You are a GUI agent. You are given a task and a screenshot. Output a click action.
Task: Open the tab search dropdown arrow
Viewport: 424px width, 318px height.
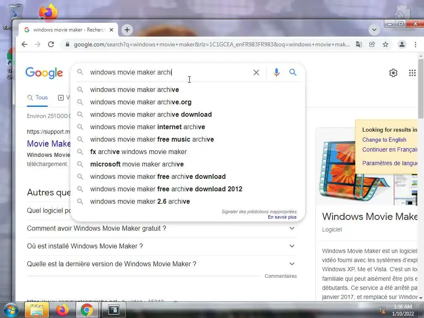pyautogui.click(x=374, y=29)
